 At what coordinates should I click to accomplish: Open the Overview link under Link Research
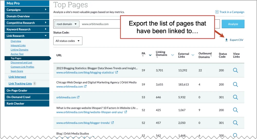pyautogui.click(x=16, y=41)
